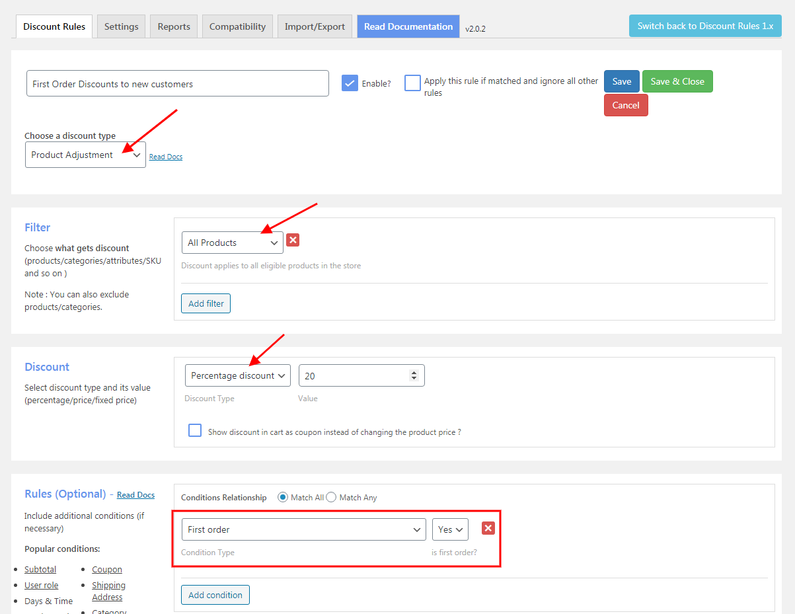Change the Yes dropdown for first order
The width and height of the screenshot is (795, 614).
(x=450, y=529)
